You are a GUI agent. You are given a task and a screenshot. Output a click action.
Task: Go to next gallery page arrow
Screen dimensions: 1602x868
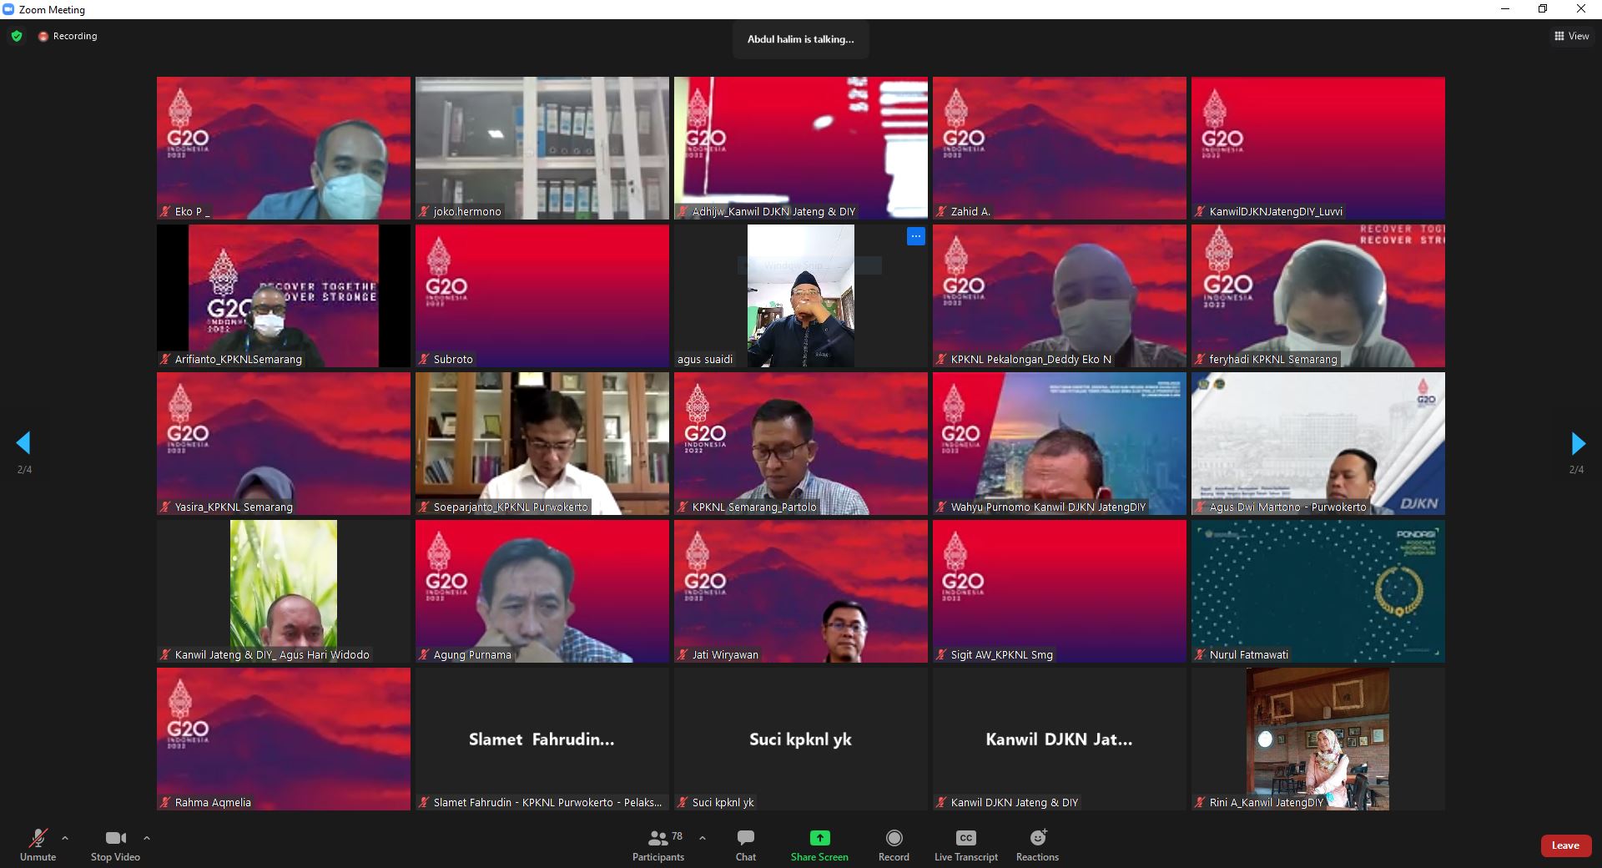tap(1577, 443)
